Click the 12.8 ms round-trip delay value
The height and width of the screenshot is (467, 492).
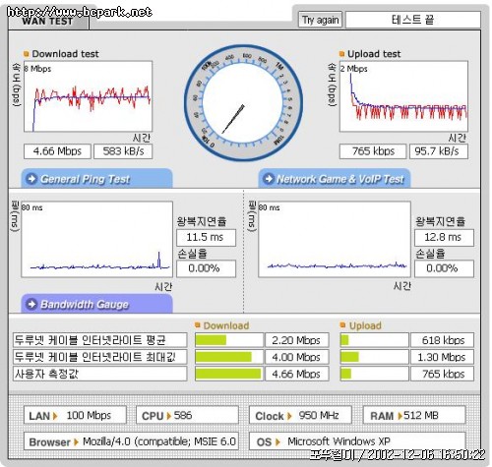tap(444, 238)
